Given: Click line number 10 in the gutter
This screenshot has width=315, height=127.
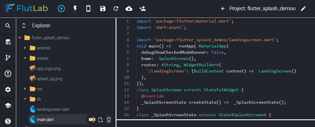Looking at the screenshot, I should [x=127, y=77].
